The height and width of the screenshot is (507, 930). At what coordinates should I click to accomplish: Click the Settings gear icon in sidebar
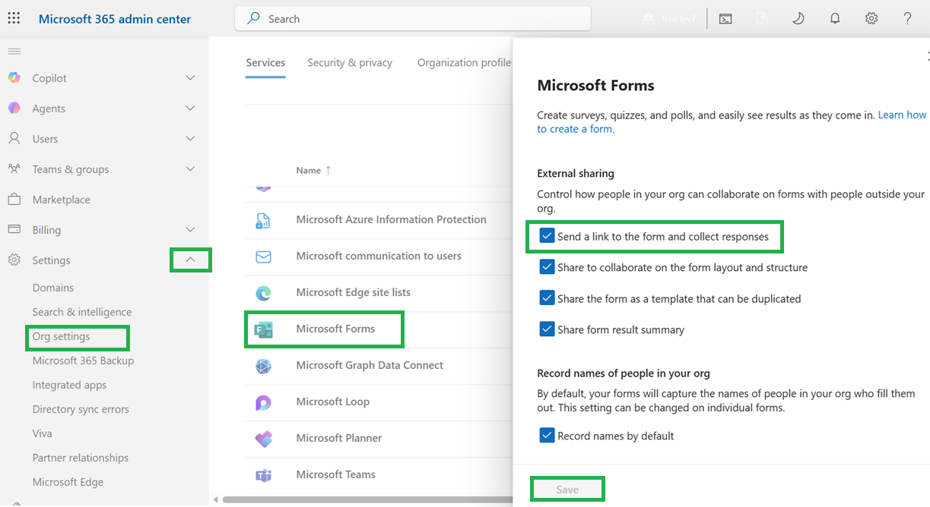click(x=14, y=260)
